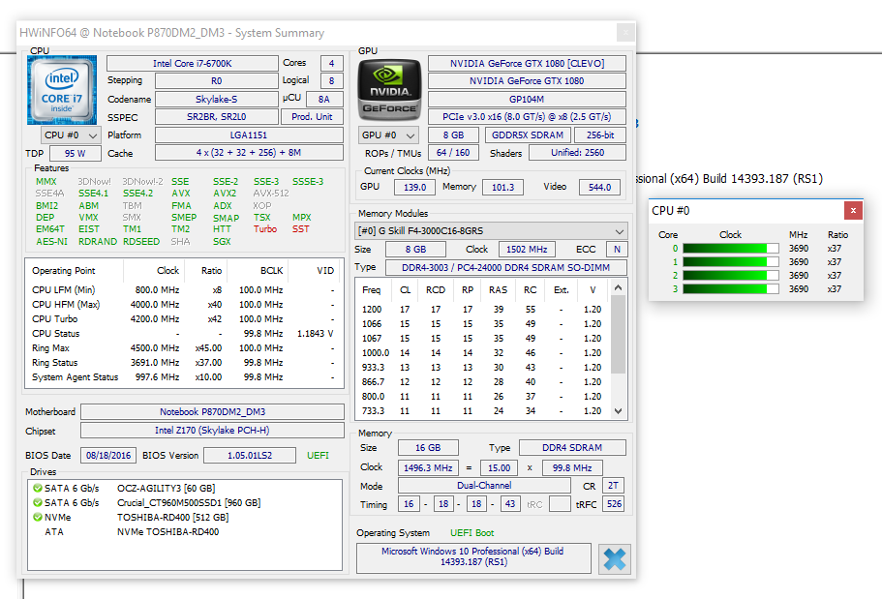Open the CPU #0 selector dropdown
Viewport: 882px width, 599px height.
click(71, 135)
